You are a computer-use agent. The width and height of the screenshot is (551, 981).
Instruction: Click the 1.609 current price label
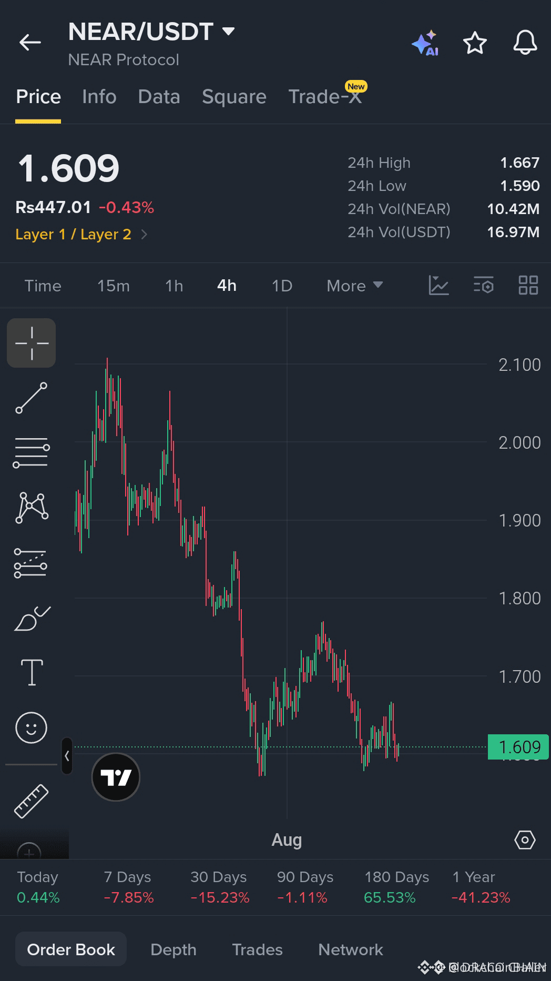(518, 747)
